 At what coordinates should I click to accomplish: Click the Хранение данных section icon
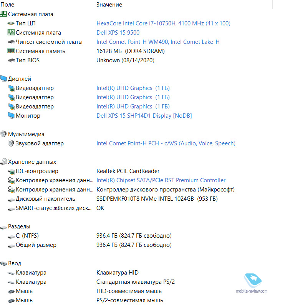(x=3, y=162)
